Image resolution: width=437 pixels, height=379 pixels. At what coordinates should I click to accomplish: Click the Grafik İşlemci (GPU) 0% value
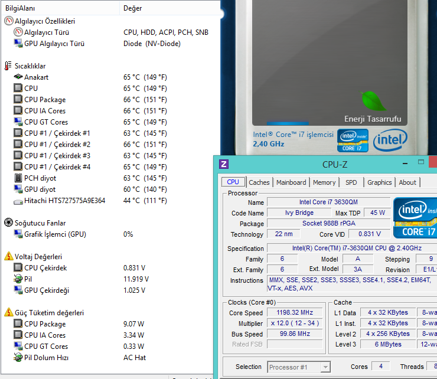coord(128,234)
